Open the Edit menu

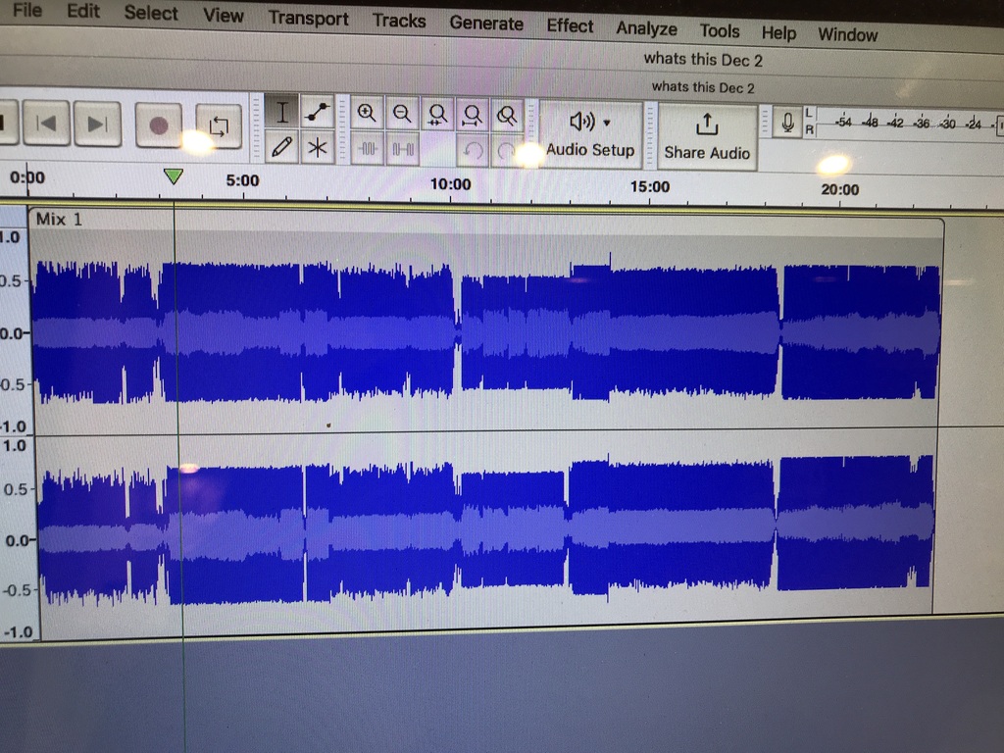pos(83,12)
